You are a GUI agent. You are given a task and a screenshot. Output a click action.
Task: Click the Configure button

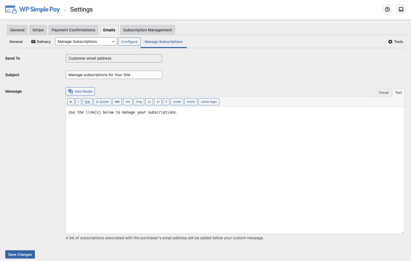(129, 42)
